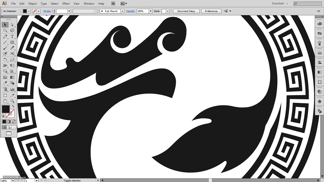Select the Direct Selection tool (white arrow)

pyautogui.click(x=12, y=25)
